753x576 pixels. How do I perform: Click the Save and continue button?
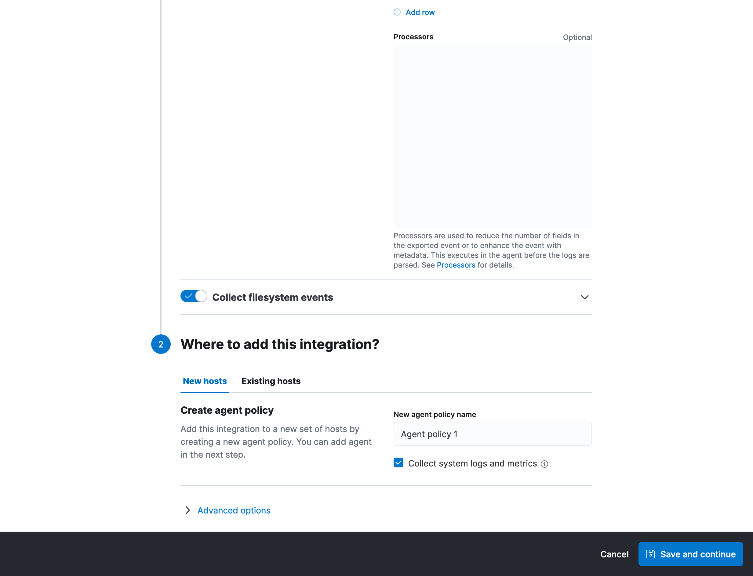coord(690,554)
